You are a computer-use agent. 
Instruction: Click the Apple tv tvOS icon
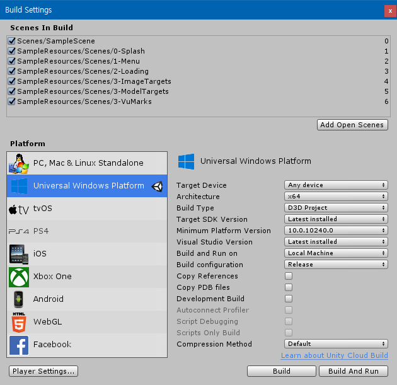tap(19, 209)
